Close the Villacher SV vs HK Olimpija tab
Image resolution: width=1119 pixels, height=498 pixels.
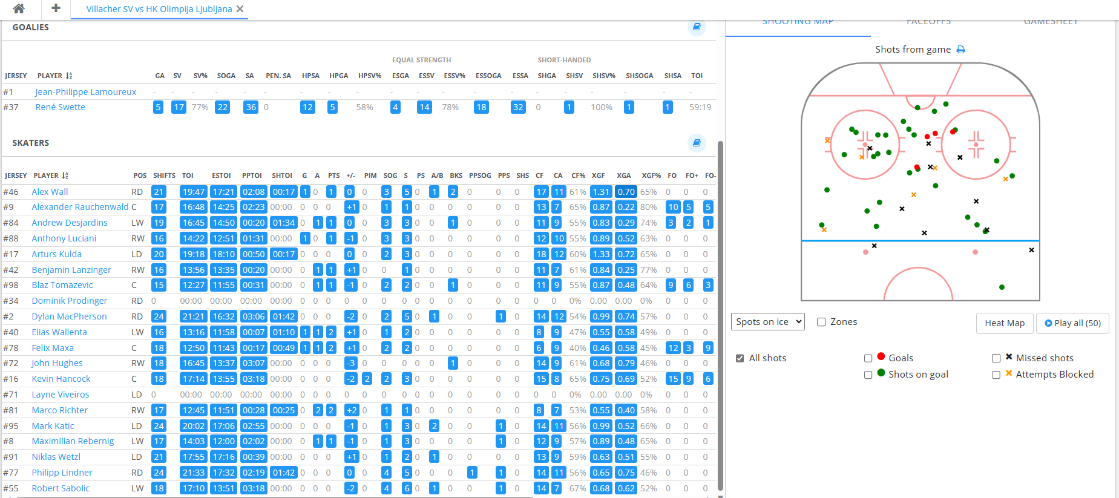point(240,9)
